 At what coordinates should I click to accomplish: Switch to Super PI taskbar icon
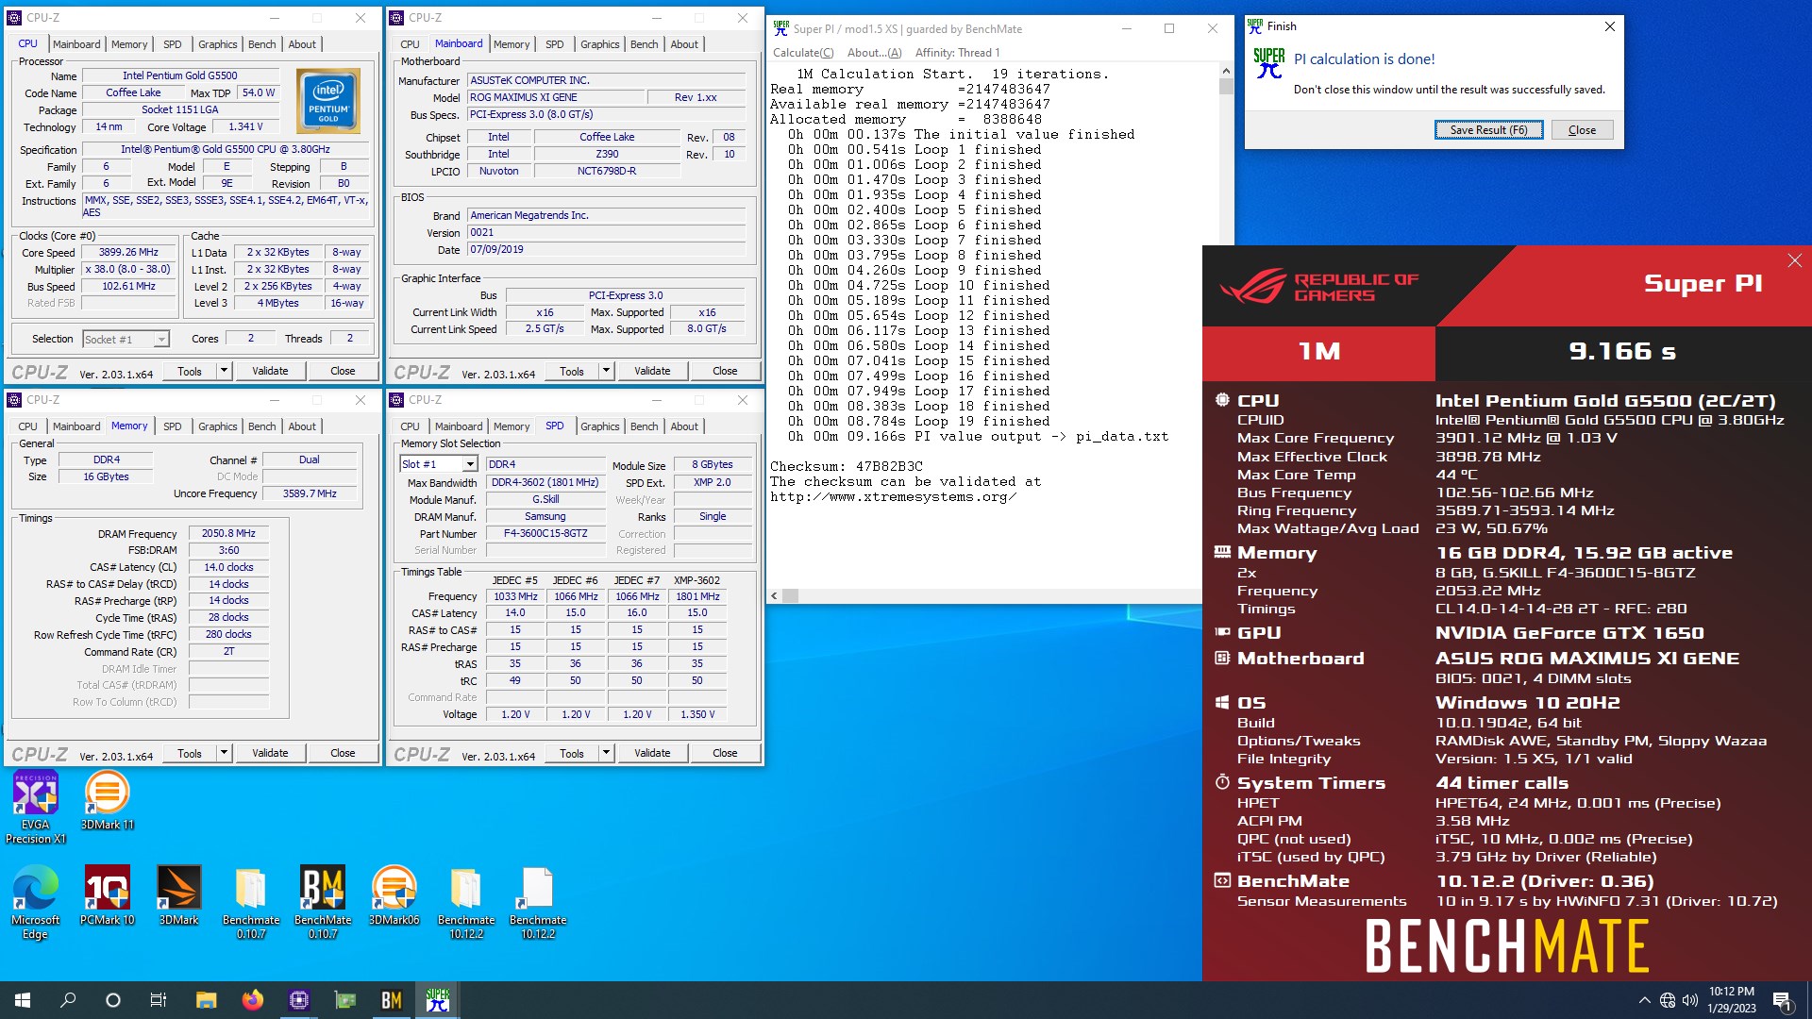click(438, 1000)
